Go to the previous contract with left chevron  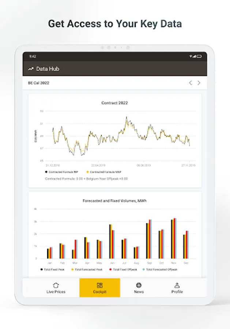[191, 83]
